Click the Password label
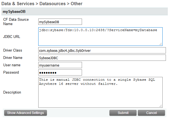 coord(11,73)
